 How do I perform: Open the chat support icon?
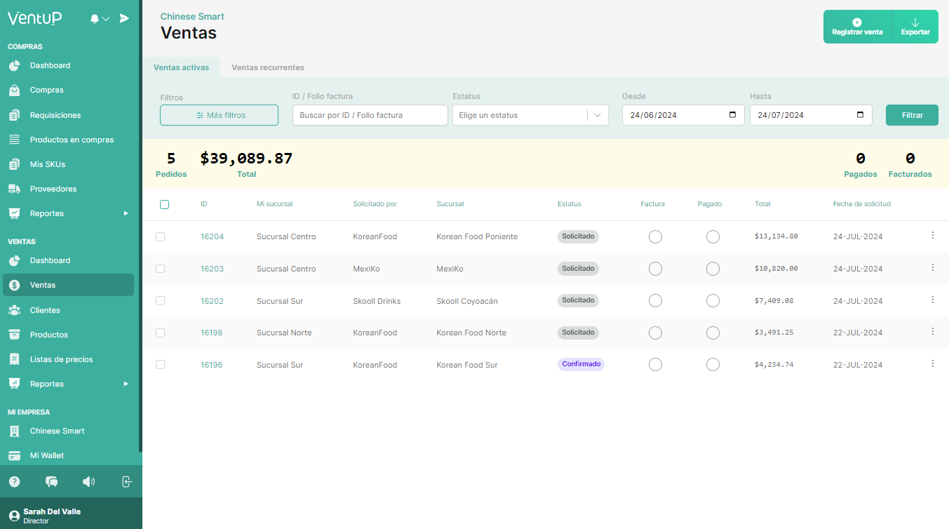[x=51, y=481]
